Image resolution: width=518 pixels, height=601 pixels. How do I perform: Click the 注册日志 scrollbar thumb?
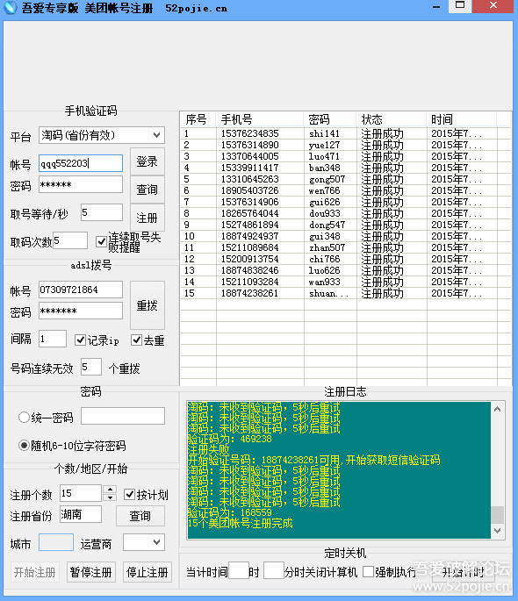pyautogui.click(x=497, y=515)
